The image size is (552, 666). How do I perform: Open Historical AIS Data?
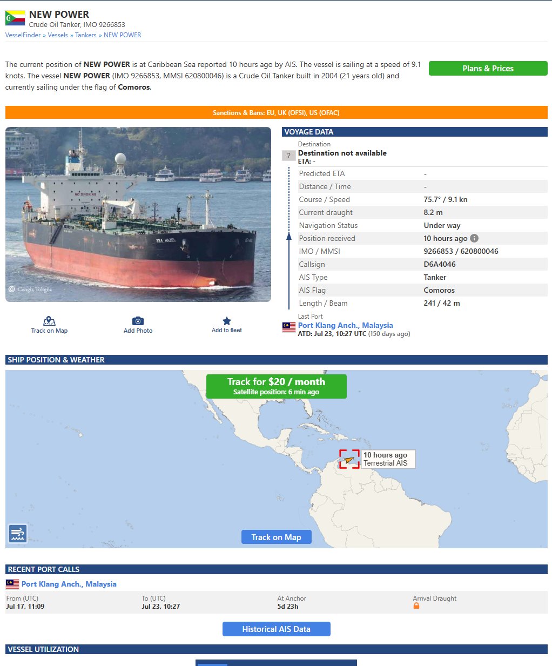point(276,629)
